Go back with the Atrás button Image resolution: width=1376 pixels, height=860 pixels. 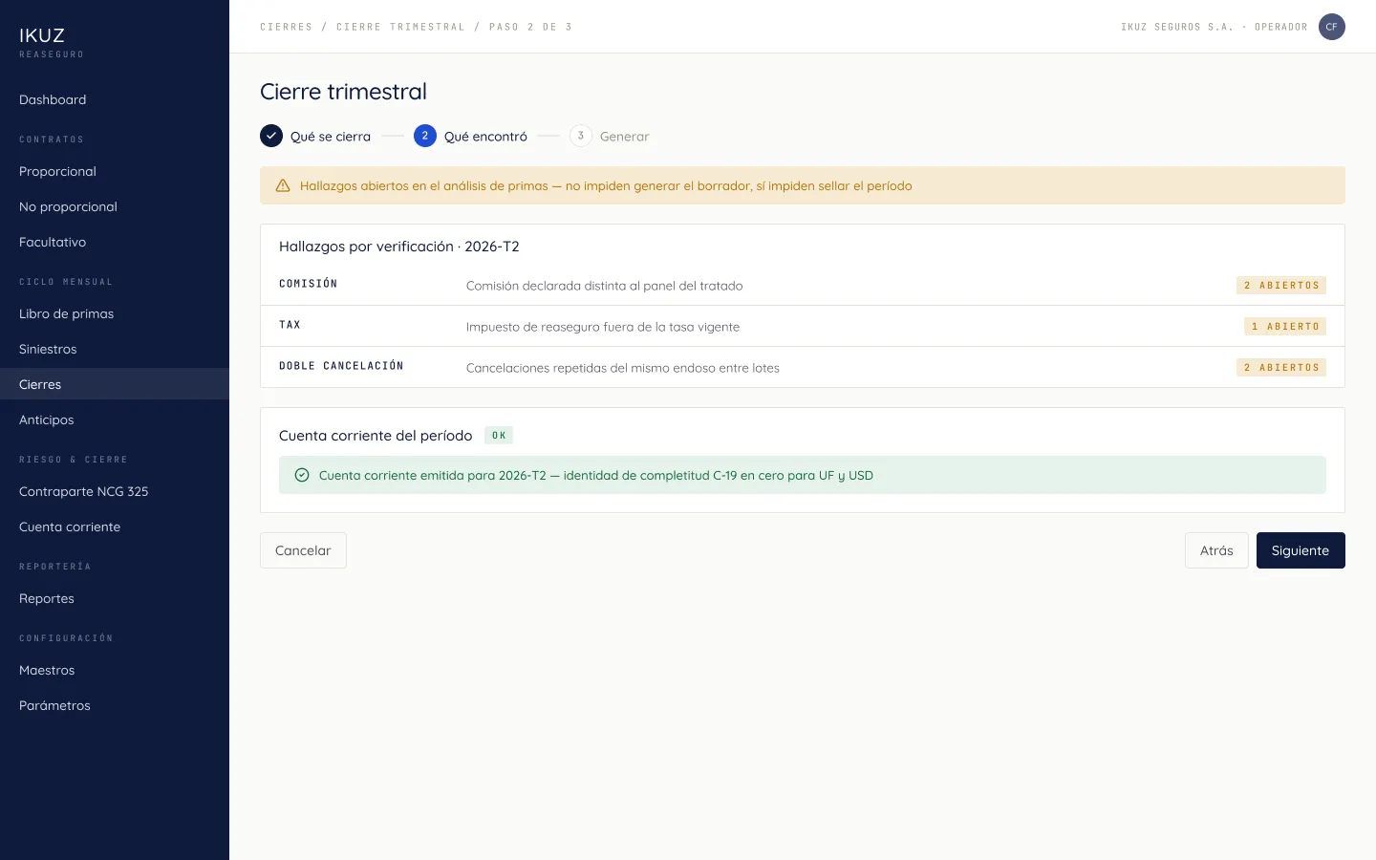1216,550
